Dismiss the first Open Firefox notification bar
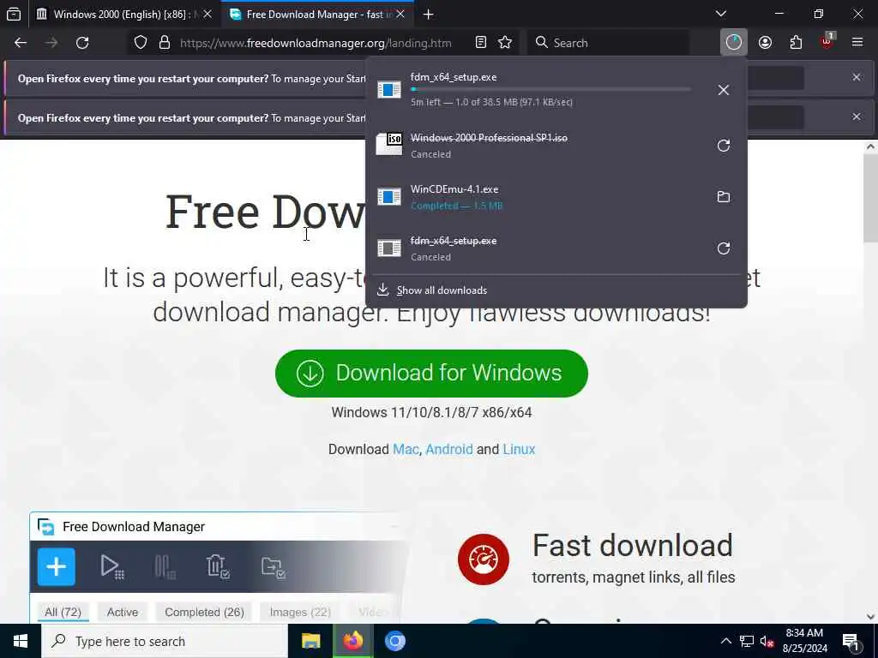The image size is (878, 658). point(857,77)
